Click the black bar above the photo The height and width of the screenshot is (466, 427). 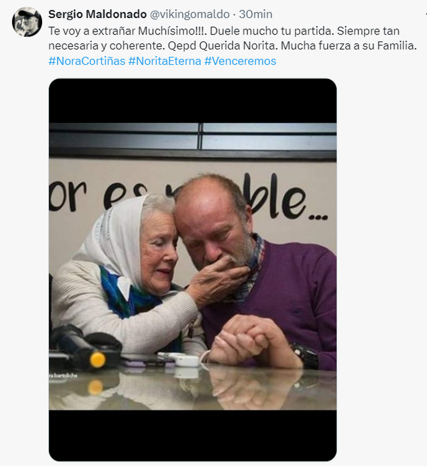point(193,101)
